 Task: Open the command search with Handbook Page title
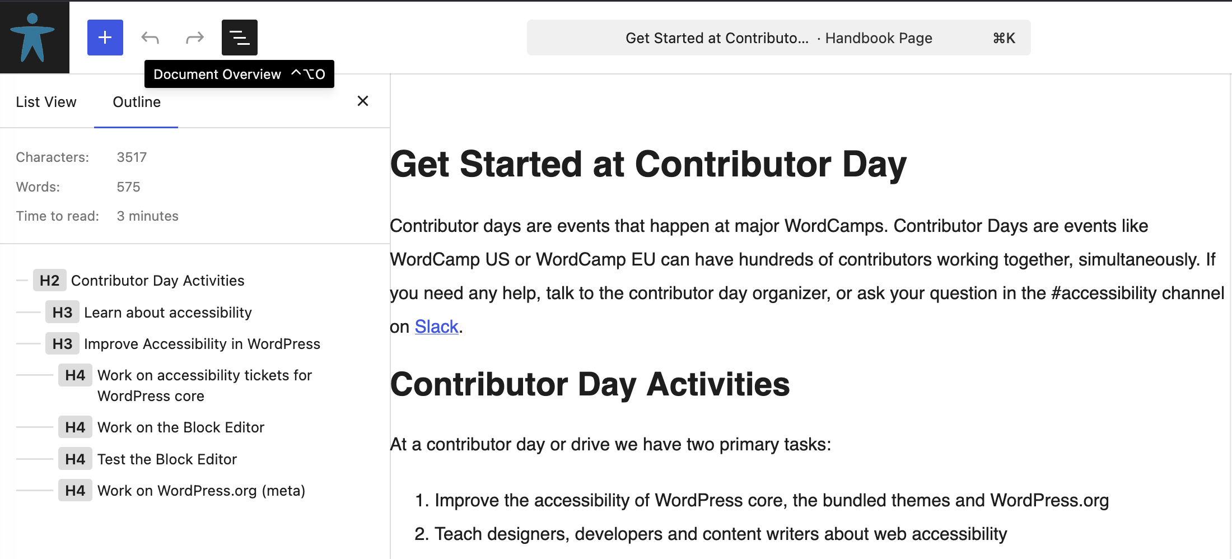coord(778,38)
